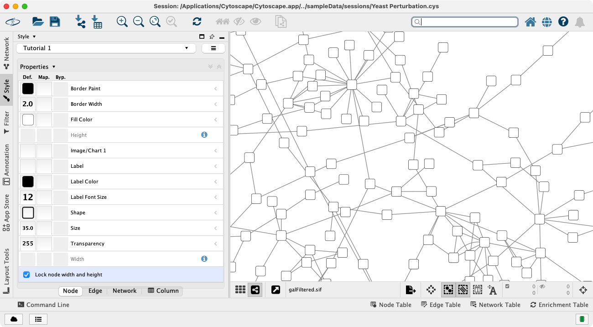Toggle annotation selection mode button

click(x=477, y=290)
